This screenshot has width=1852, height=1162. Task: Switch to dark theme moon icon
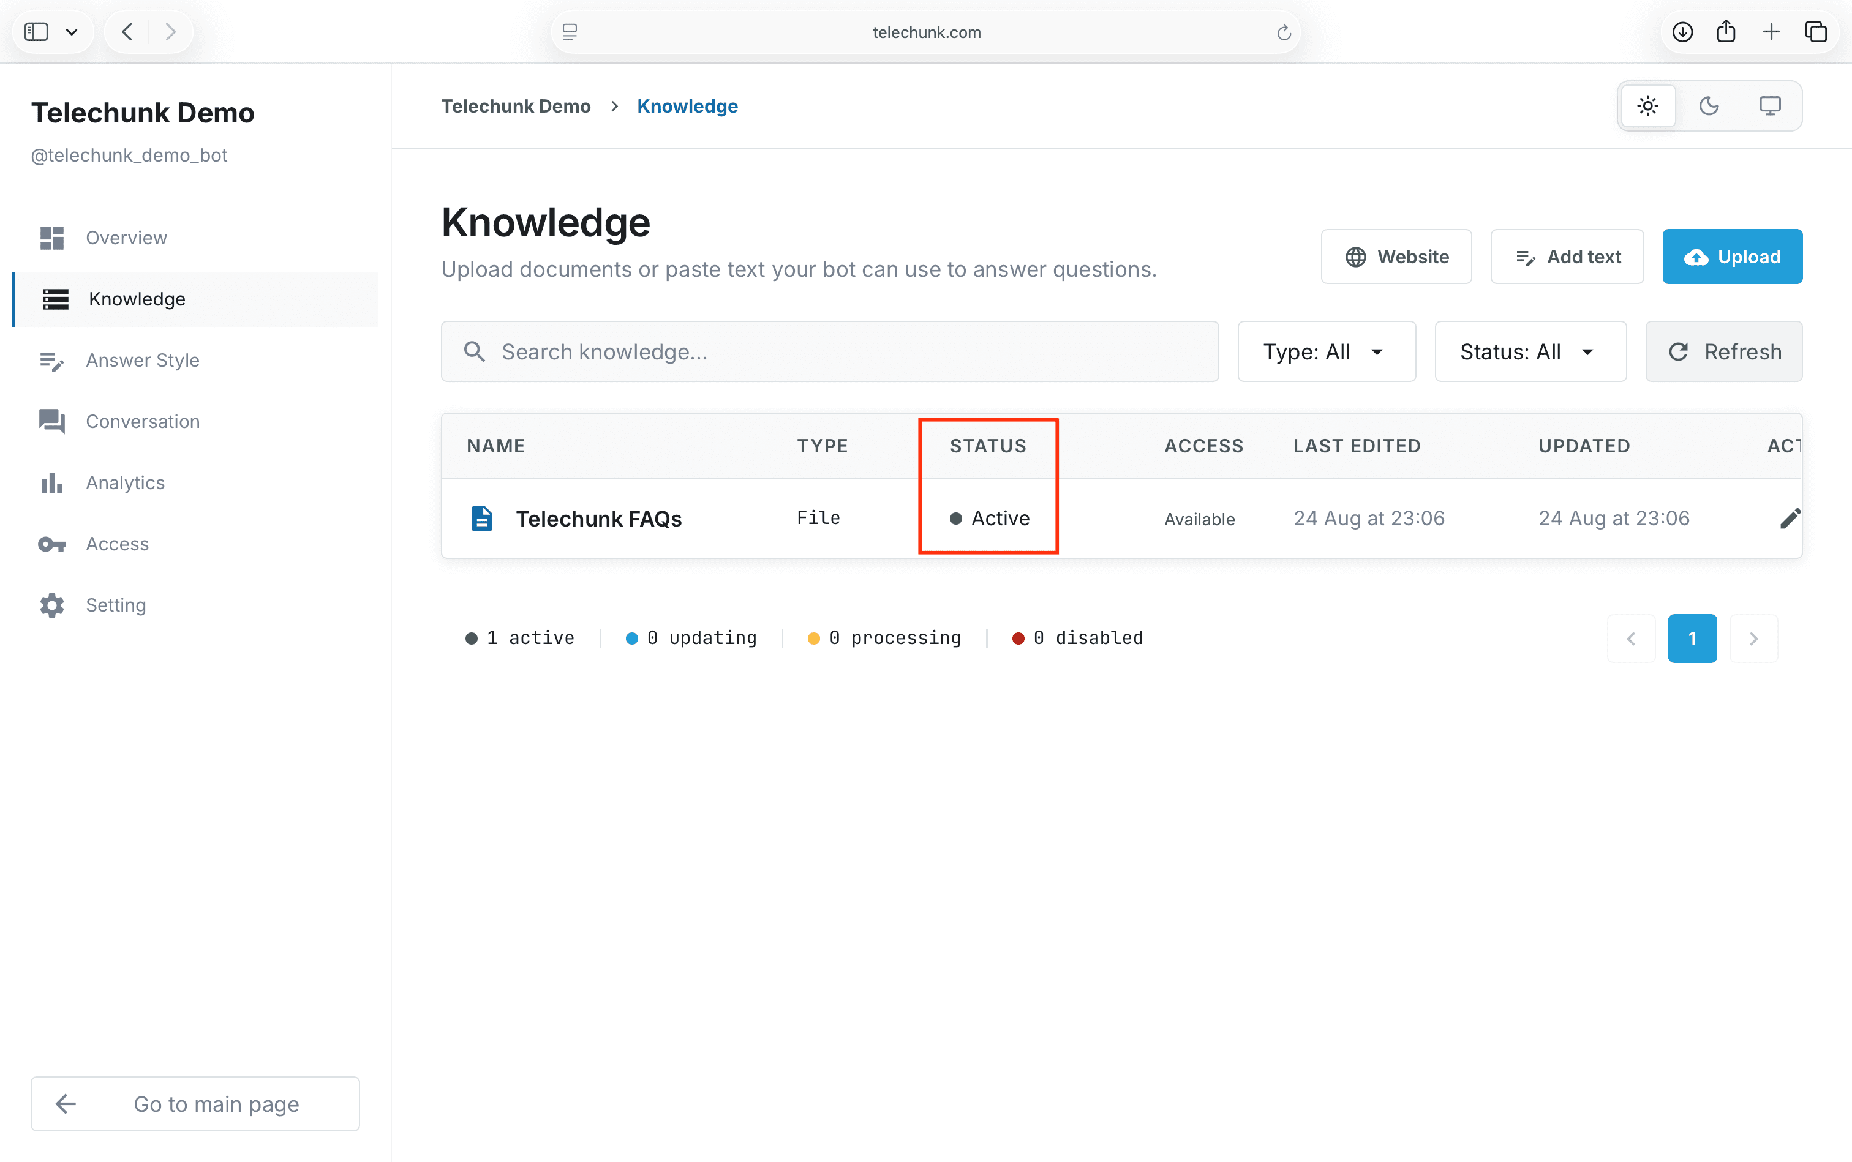pos(1709,106)
